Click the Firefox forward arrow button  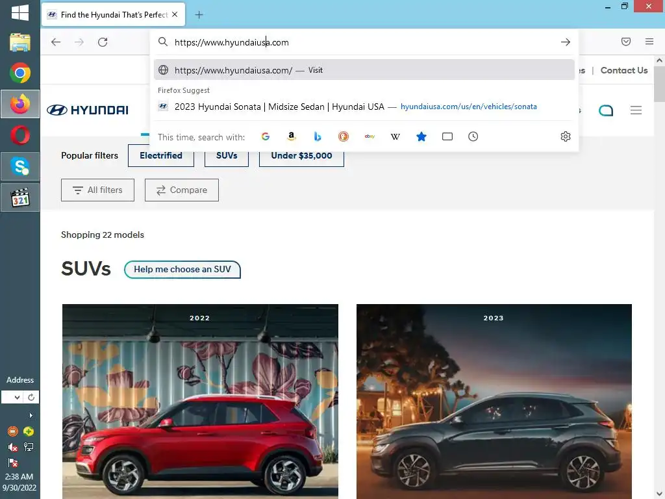click(79, 42)
